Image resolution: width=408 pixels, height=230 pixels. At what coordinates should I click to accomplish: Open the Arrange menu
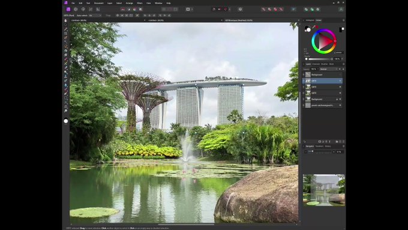(x=130, y=3)
